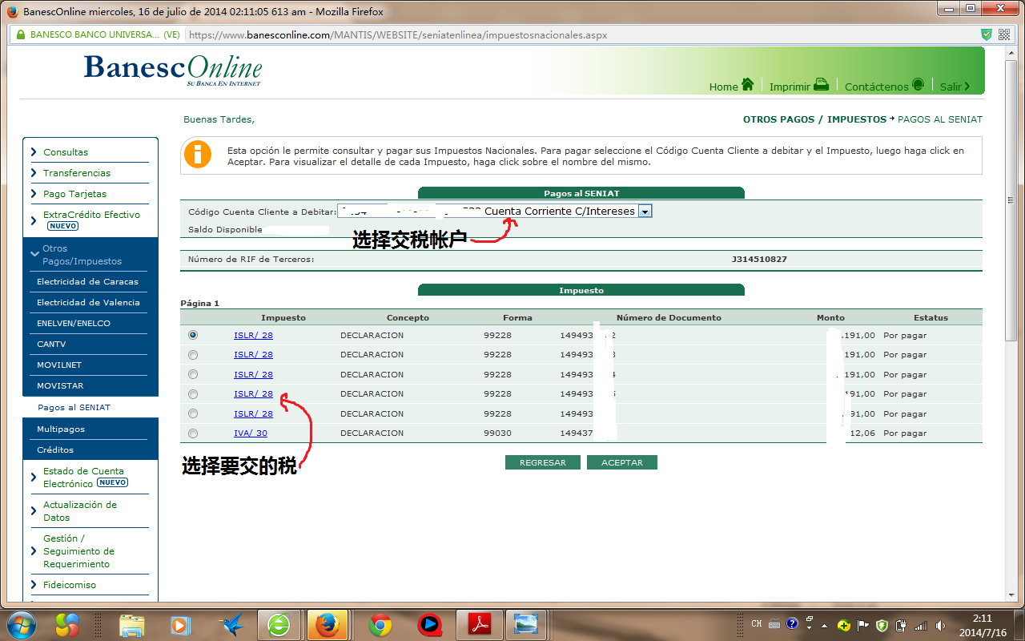Open the ISLR/ 28 link in the selected row
Image resolution: width=1025 pixels, height=641 pixels.
(x=253, y=335)
